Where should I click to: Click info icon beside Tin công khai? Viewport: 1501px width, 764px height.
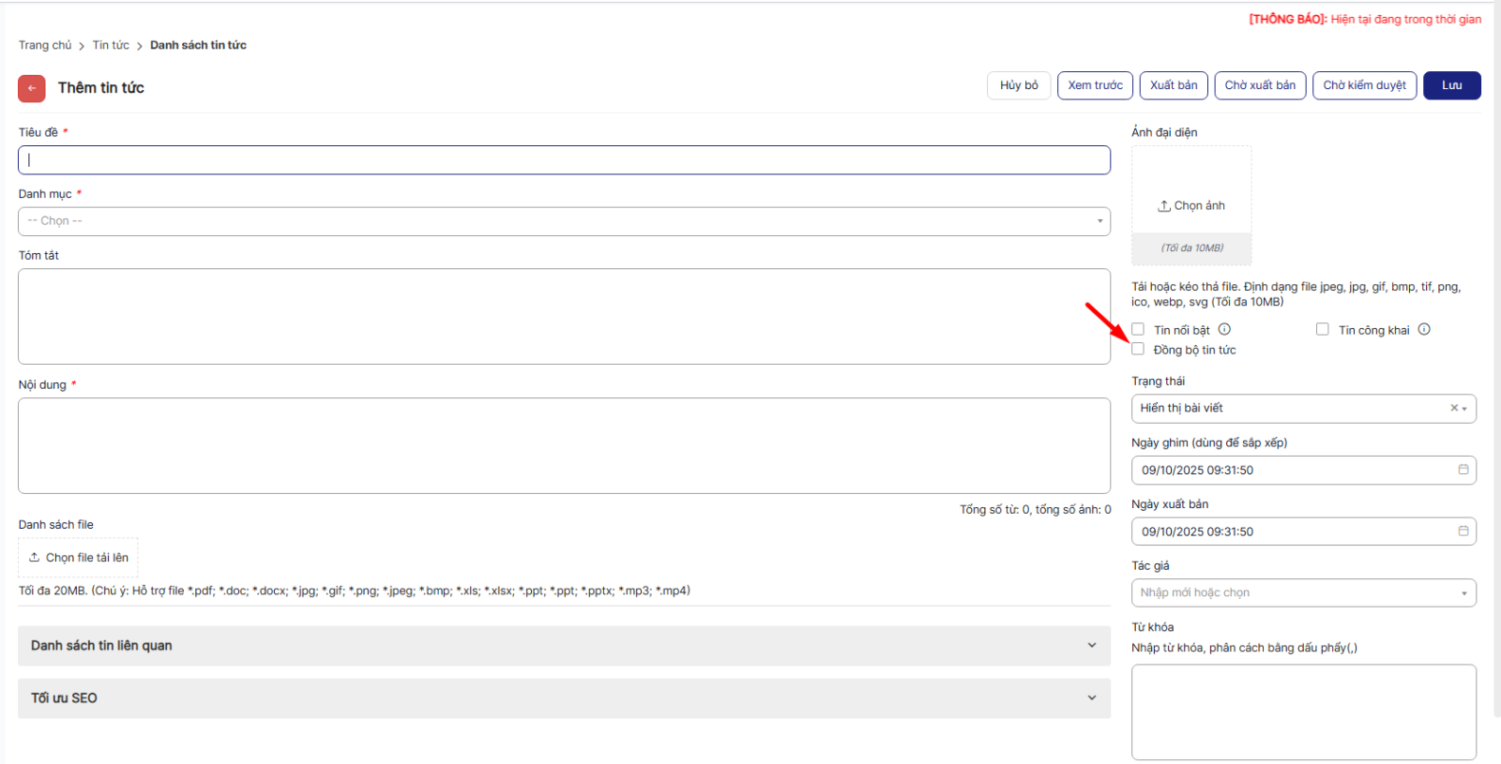(1424, 329)
